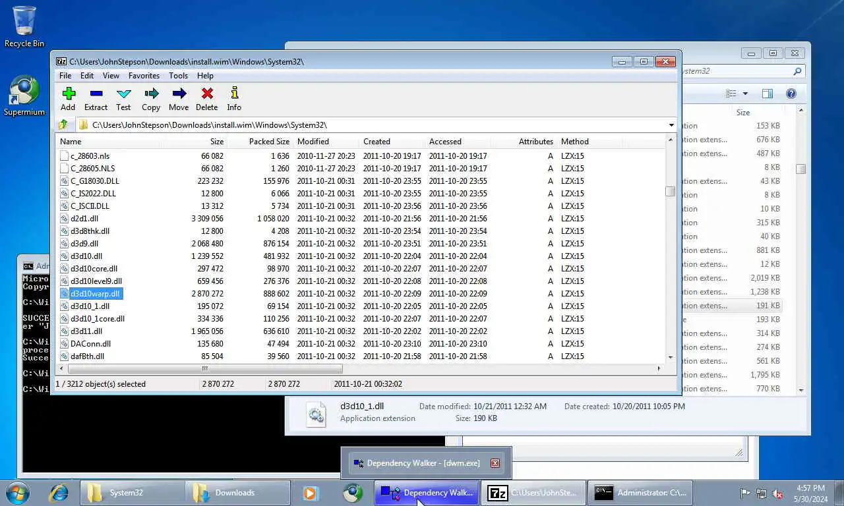Click the Size column header in Explorer
The height and width of the screenshot is (506, 844).
tap(743, 113)
